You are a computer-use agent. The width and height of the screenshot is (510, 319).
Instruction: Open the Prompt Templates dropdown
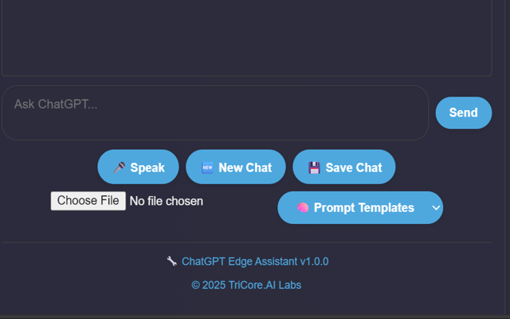coord(360,207)
